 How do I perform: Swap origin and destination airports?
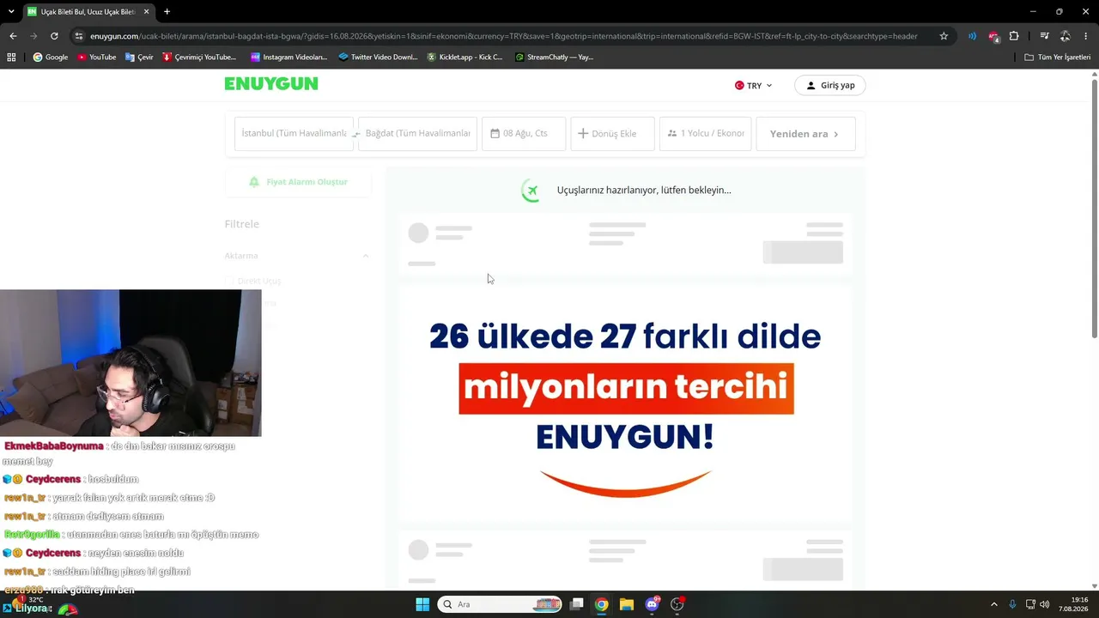click(x=355, y=135)
